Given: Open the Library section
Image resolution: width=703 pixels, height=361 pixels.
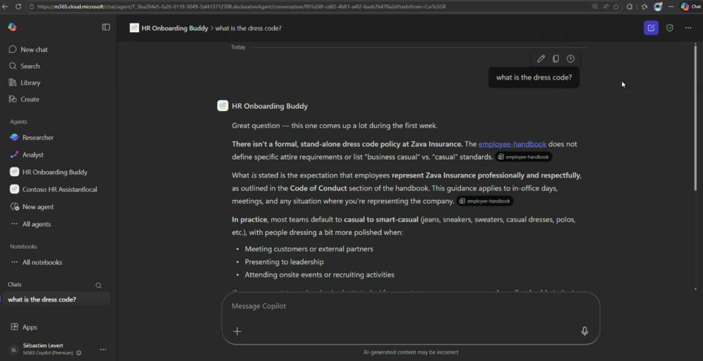Looking at the screenshot, I should coord(30,83).
